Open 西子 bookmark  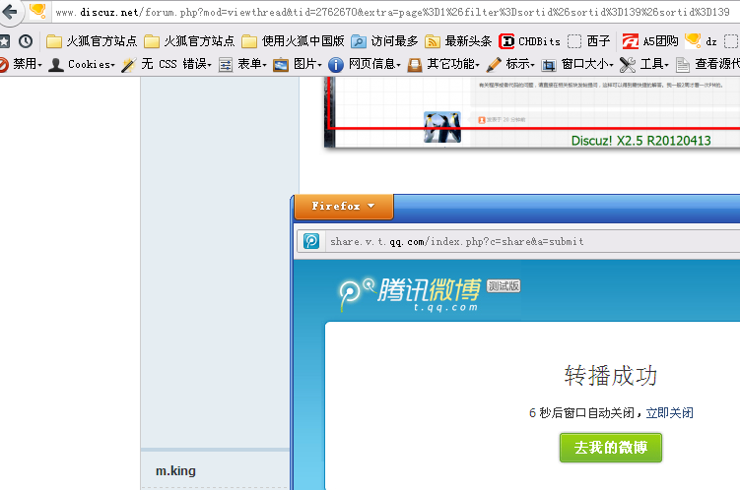(588, 41)
